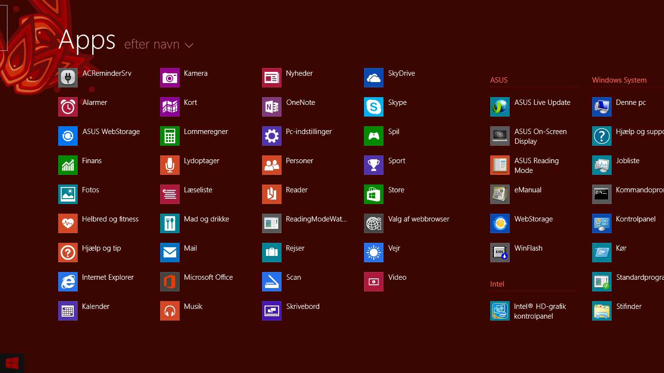The height and width of the screenshot is (373, 664).
Task: Click the 'Valg af webbrowser' label text
Action: [418, 219]
